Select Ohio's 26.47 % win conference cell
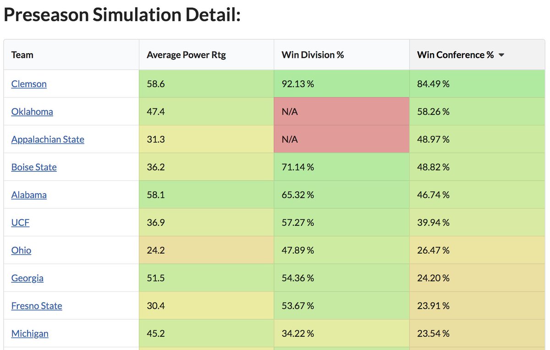The height and width of the screenshot is (350, 550). (477, 250)
